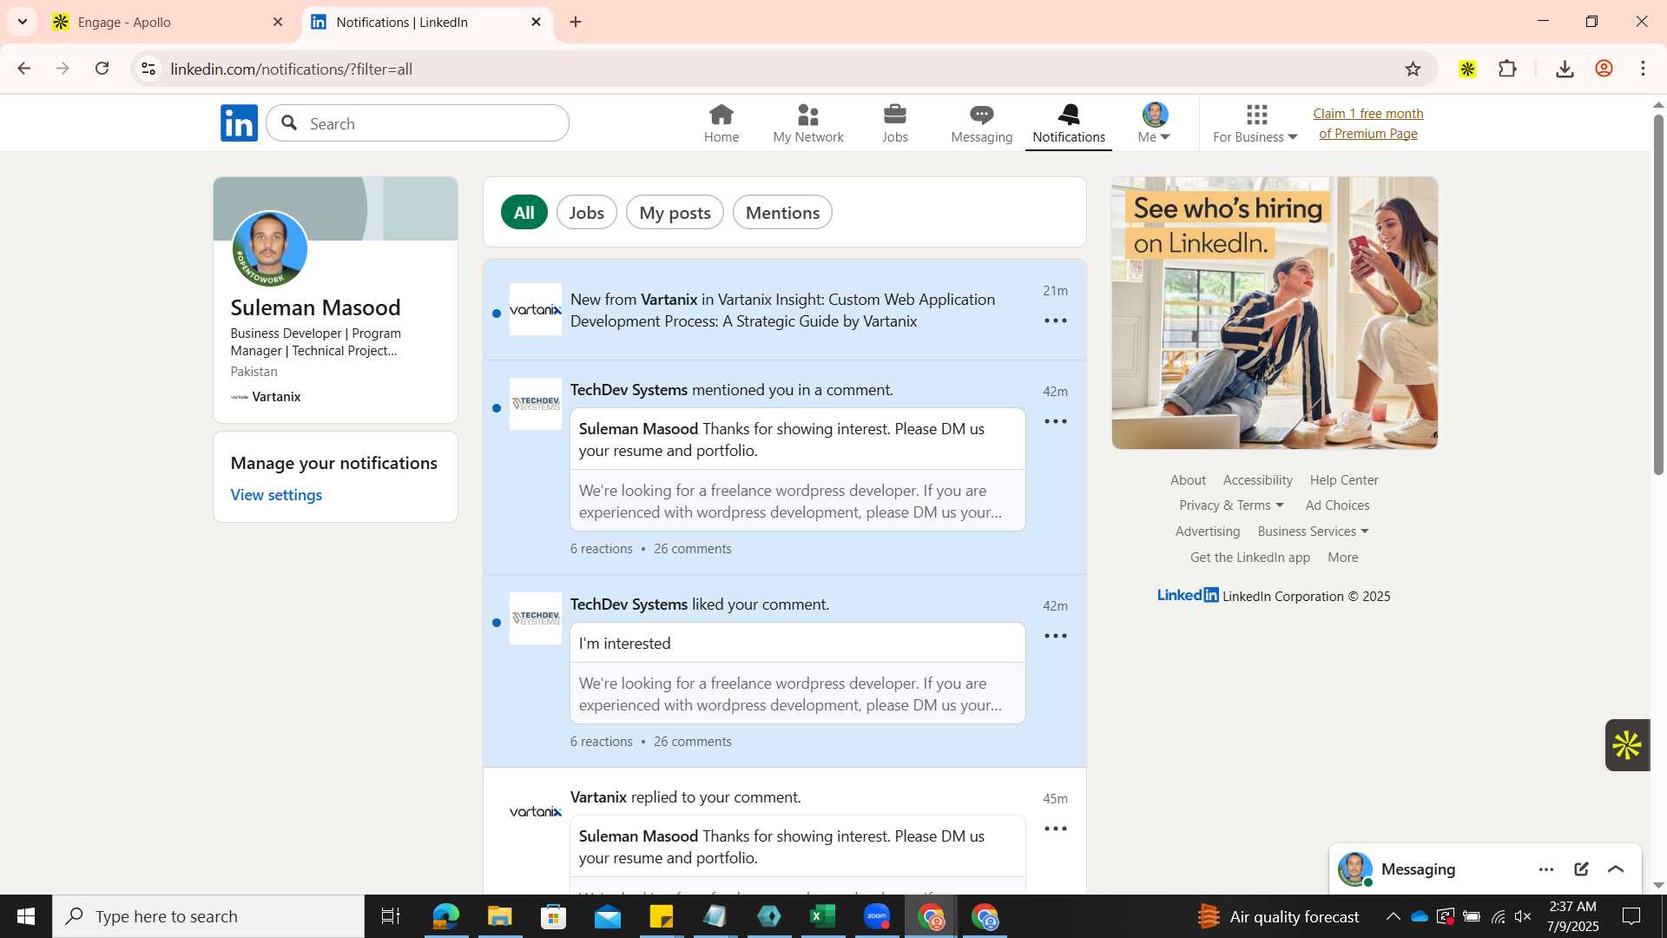Viewport: 1667px width, 938px height.
Task: Claim 1 free month of Premium Page
Action: pos(1368,123)
